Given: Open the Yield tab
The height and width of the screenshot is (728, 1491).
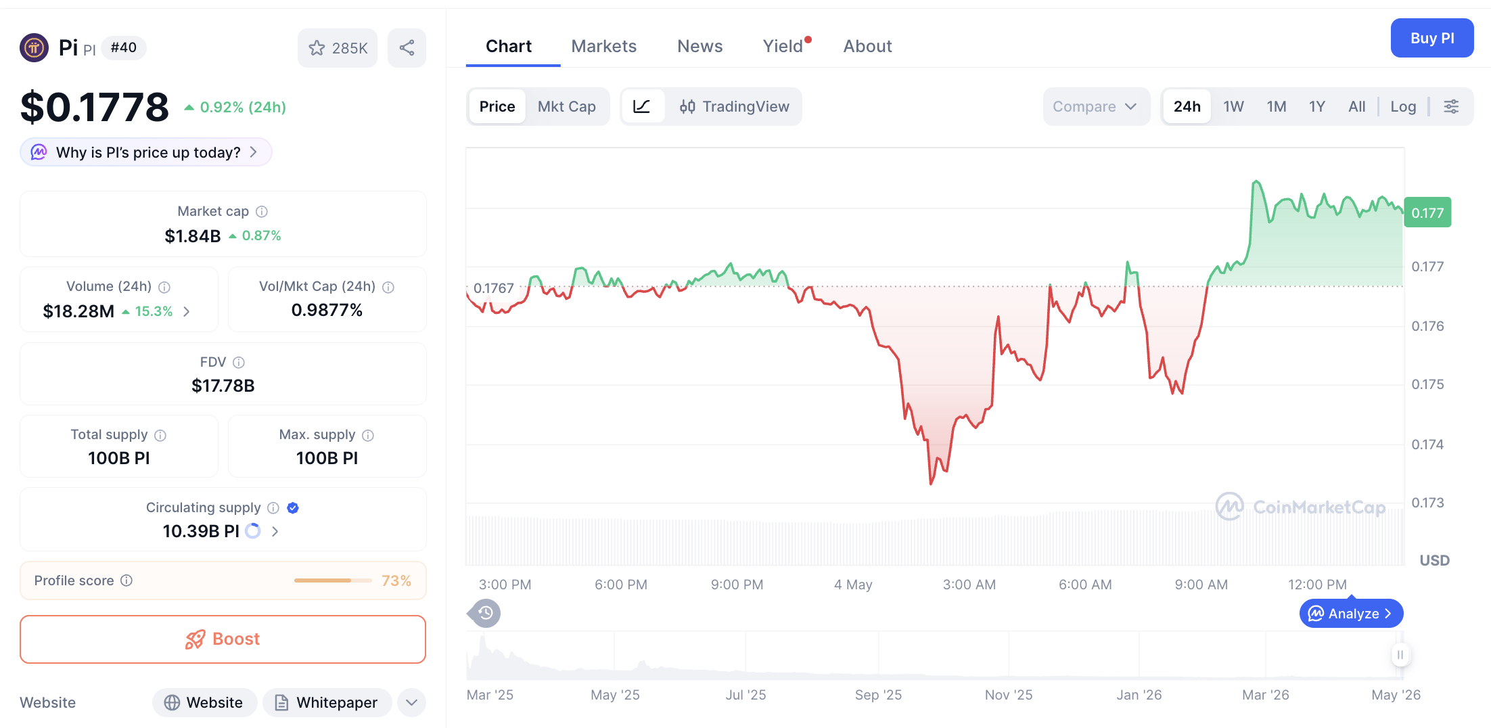Looking at the screenshot, I should (783, 46).
